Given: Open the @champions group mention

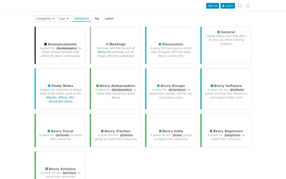Looking at the screenshot, I should (177, 90).
